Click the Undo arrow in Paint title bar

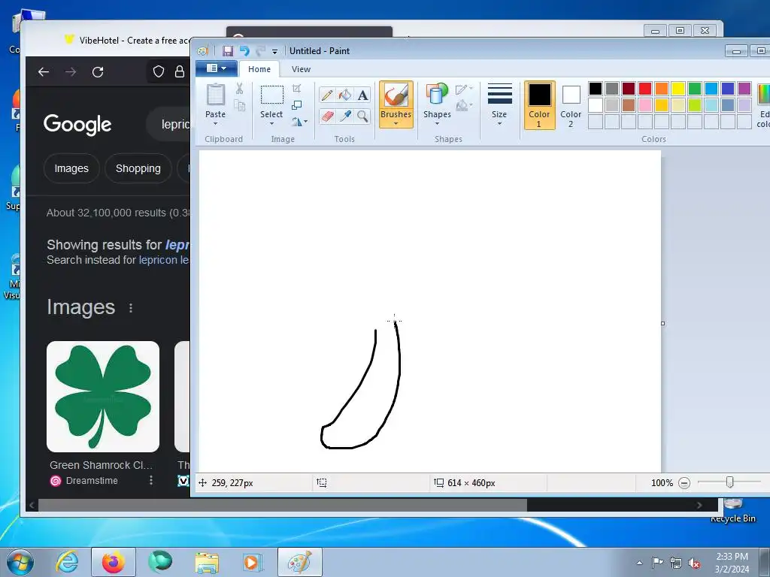tap(244, 50)
